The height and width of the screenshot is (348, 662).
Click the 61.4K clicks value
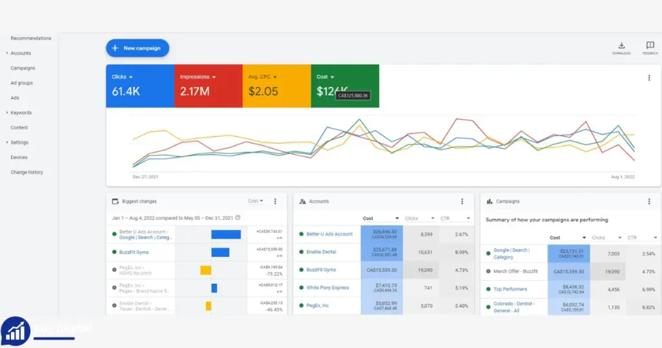[x=126, y=91]
